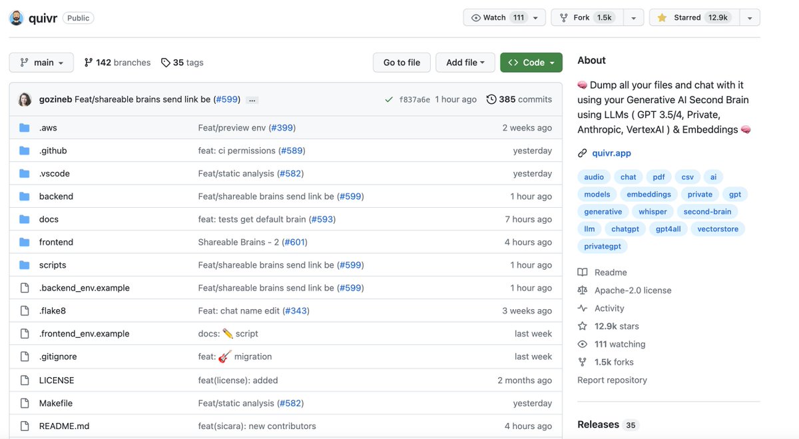
Task: Click the Watch button
Action: coord(497,18)
